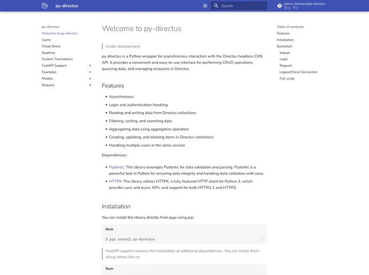Jump to Full script in table of contents

click(287, 78)
